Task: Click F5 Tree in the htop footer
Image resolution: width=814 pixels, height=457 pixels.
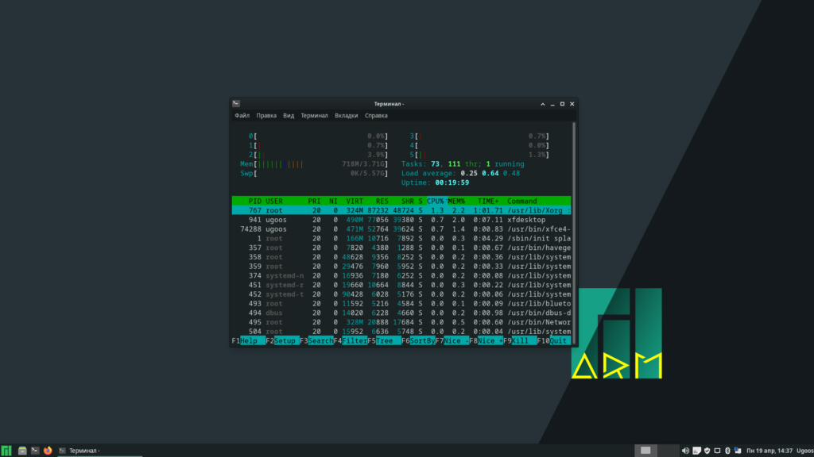Action: click(388, 341)
